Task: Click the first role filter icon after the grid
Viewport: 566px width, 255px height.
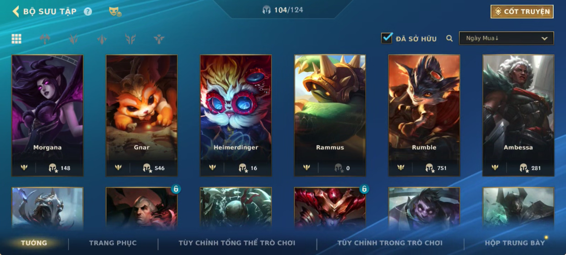Action: tap(45, 39)
